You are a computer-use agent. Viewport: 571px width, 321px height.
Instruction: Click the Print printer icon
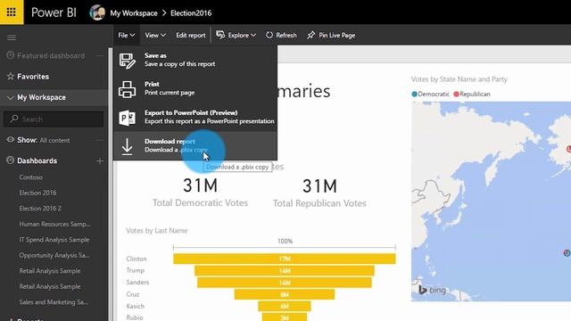click(127, 89)
